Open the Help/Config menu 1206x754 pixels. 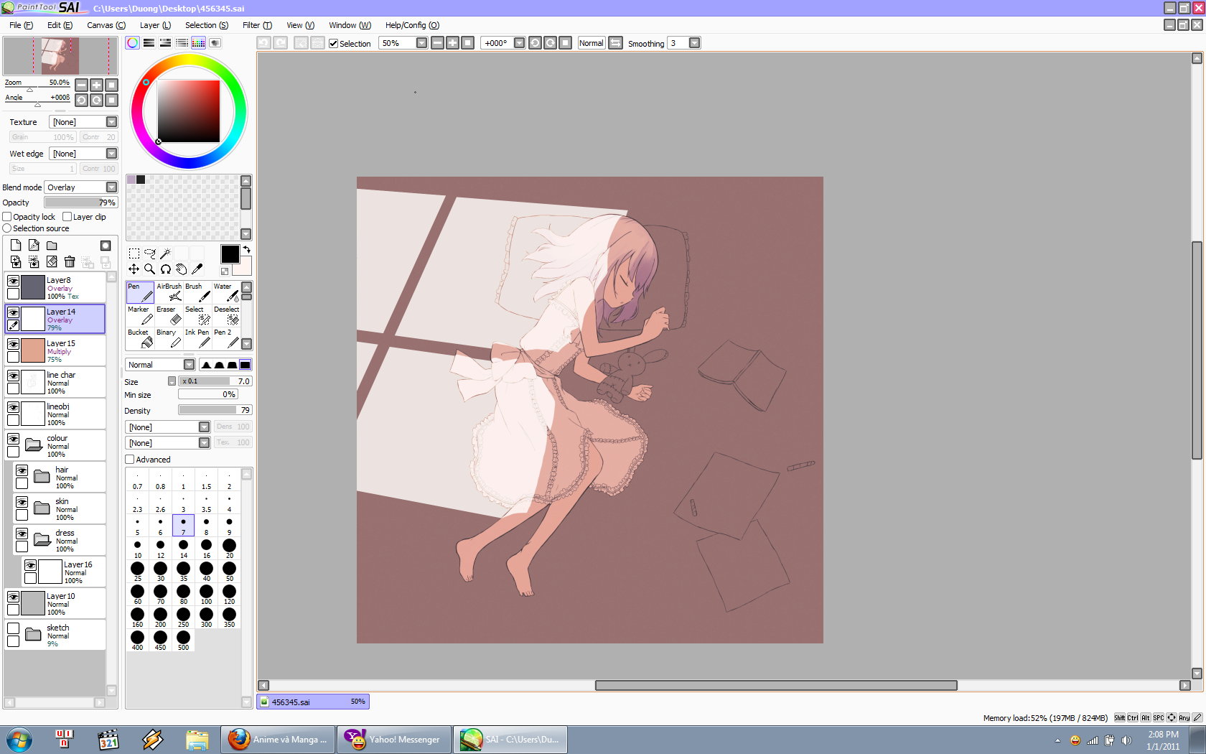tap(412, 25)
